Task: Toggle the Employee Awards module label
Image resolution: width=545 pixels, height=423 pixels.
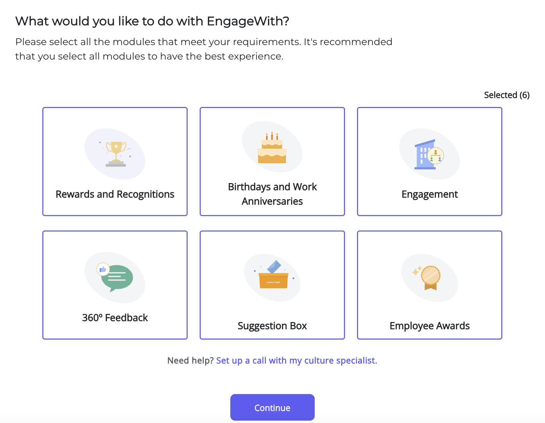Action: point(430,326)
